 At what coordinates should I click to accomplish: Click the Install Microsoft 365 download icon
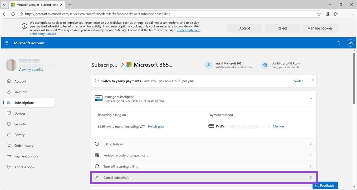208,65
